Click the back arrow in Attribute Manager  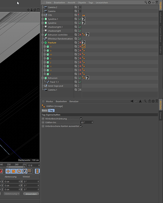tap(132, 101)
